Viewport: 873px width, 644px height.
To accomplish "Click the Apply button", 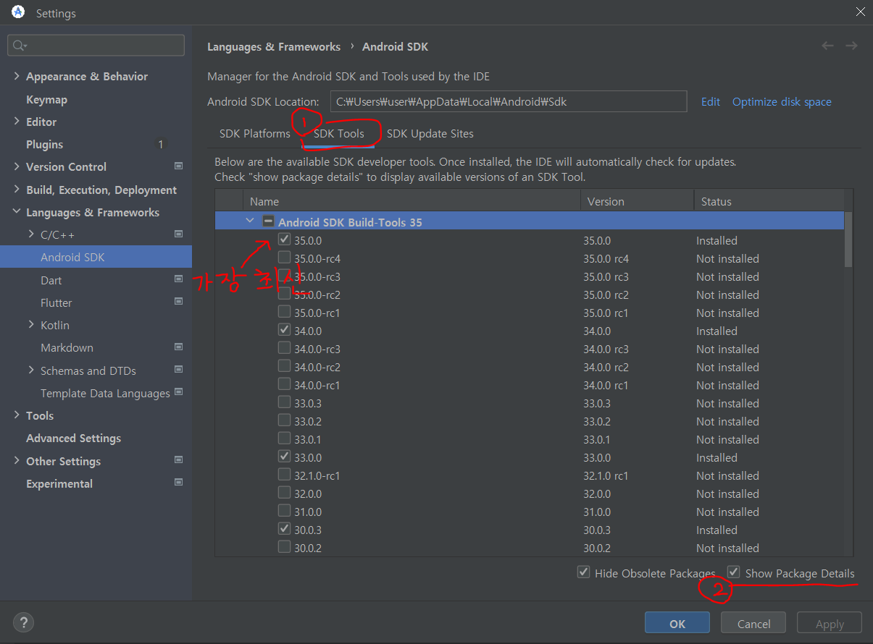I will tap(830, 624).
